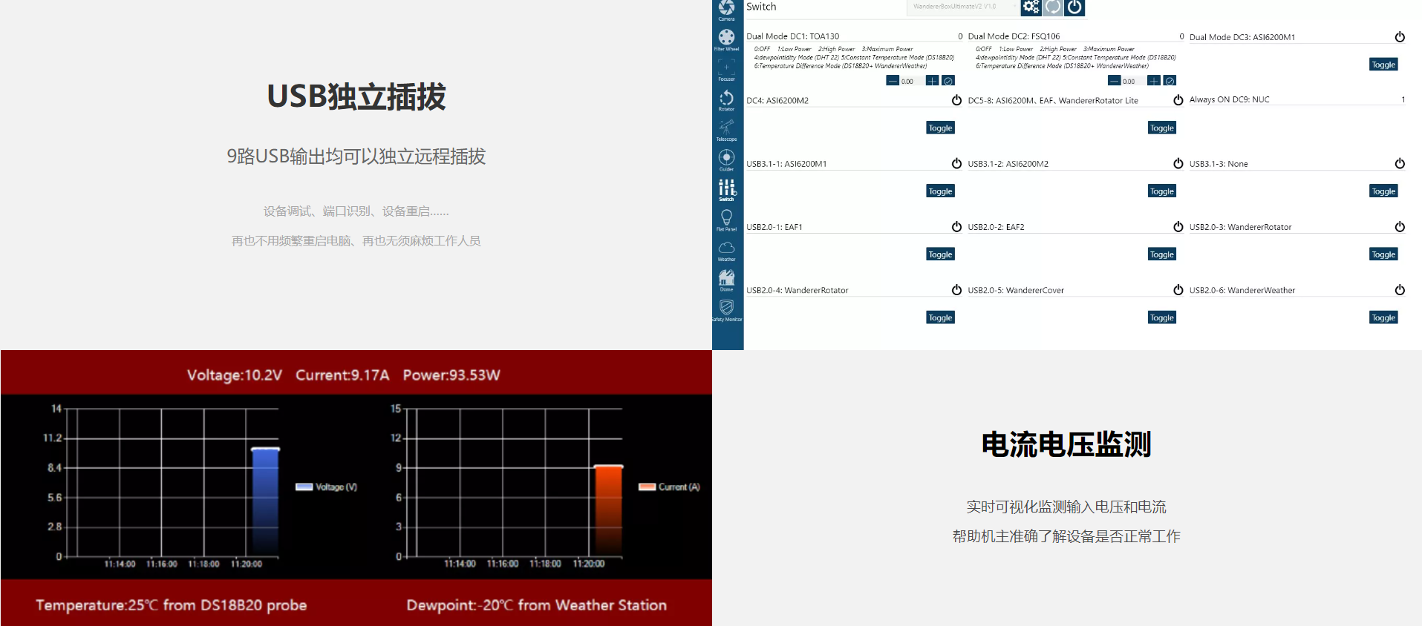Open the Safety Monitor equipment tab
This screenshot has height=626, width=1422.
726,311
